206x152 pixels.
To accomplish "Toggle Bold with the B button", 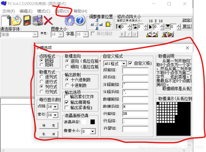I will click(122, 35).
